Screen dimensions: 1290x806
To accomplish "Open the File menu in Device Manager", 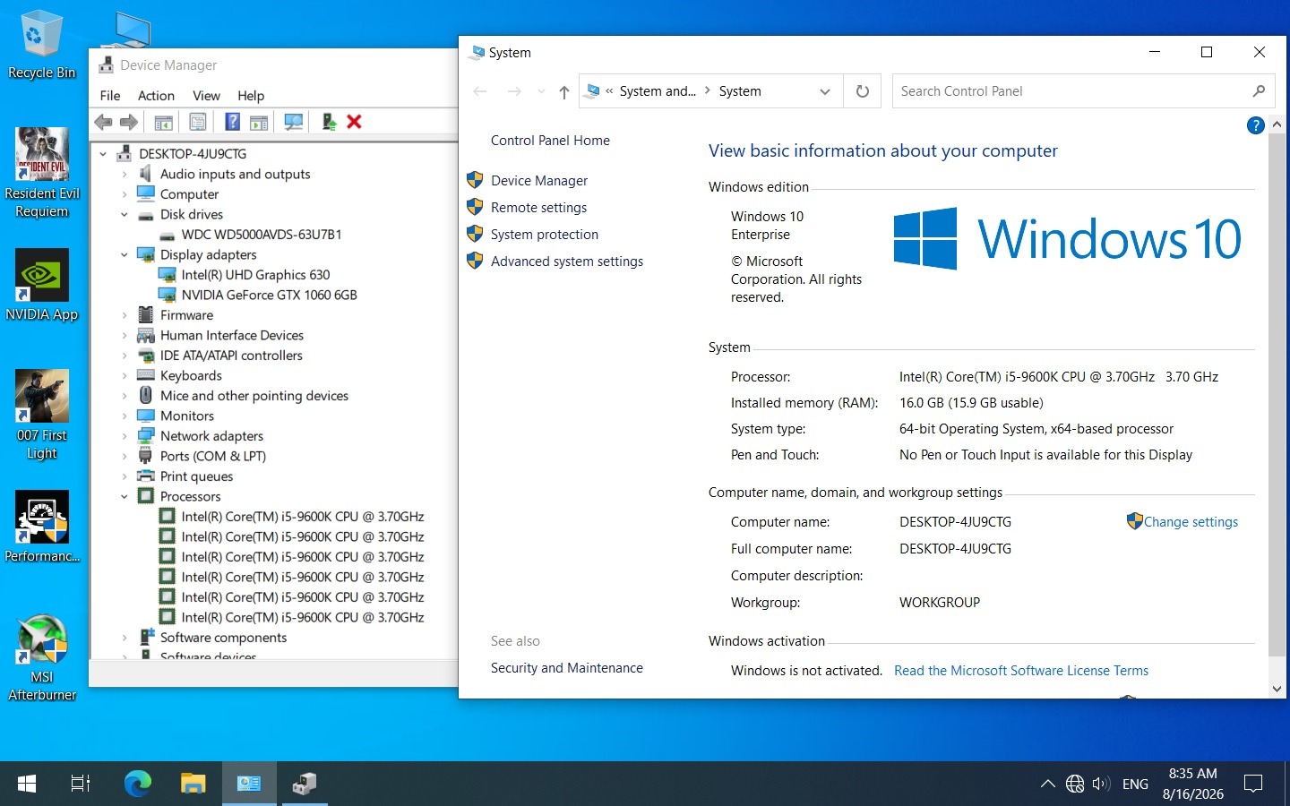I will coord(110,96).
